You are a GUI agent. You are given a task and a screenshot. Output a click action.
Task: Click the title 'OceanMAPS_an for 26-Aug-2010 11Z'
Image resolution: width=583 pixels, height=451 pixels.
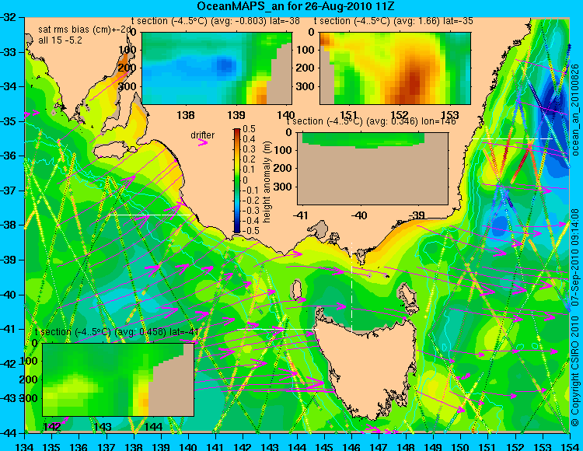(x=295, y=6)
